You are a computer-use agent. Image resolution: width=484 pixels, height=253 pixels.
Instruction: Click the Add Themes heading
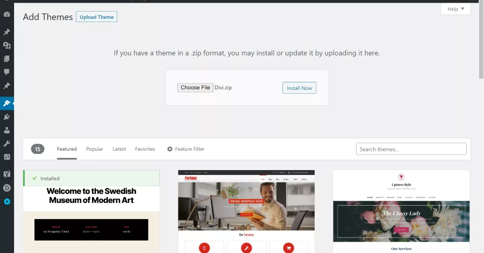click(48, 17)
